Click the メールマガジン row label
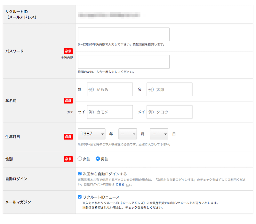The width and height of the screenshot is (256, 224). coord(18,202)
